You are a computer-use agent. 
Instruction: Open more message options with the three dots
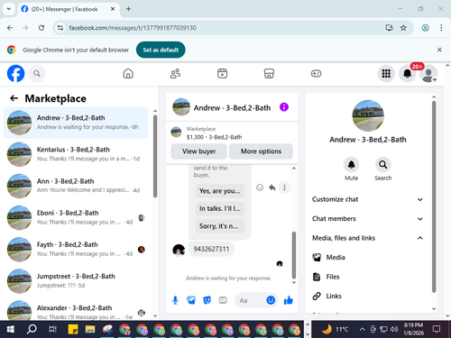point(284,187)
